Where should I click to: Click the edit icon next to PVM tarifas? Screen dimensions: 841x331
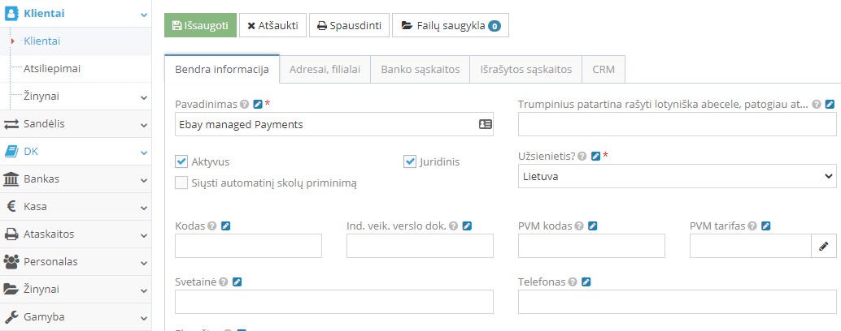coord(766,226)
